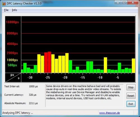Click the yellow bar at the chart's right edge

pos(134,66)
